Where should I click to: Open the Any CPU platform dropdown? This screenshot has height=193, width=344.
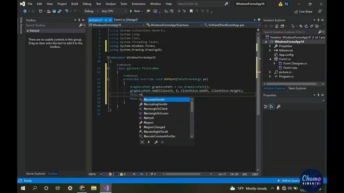pyautogui.click(x=114, y=11)
